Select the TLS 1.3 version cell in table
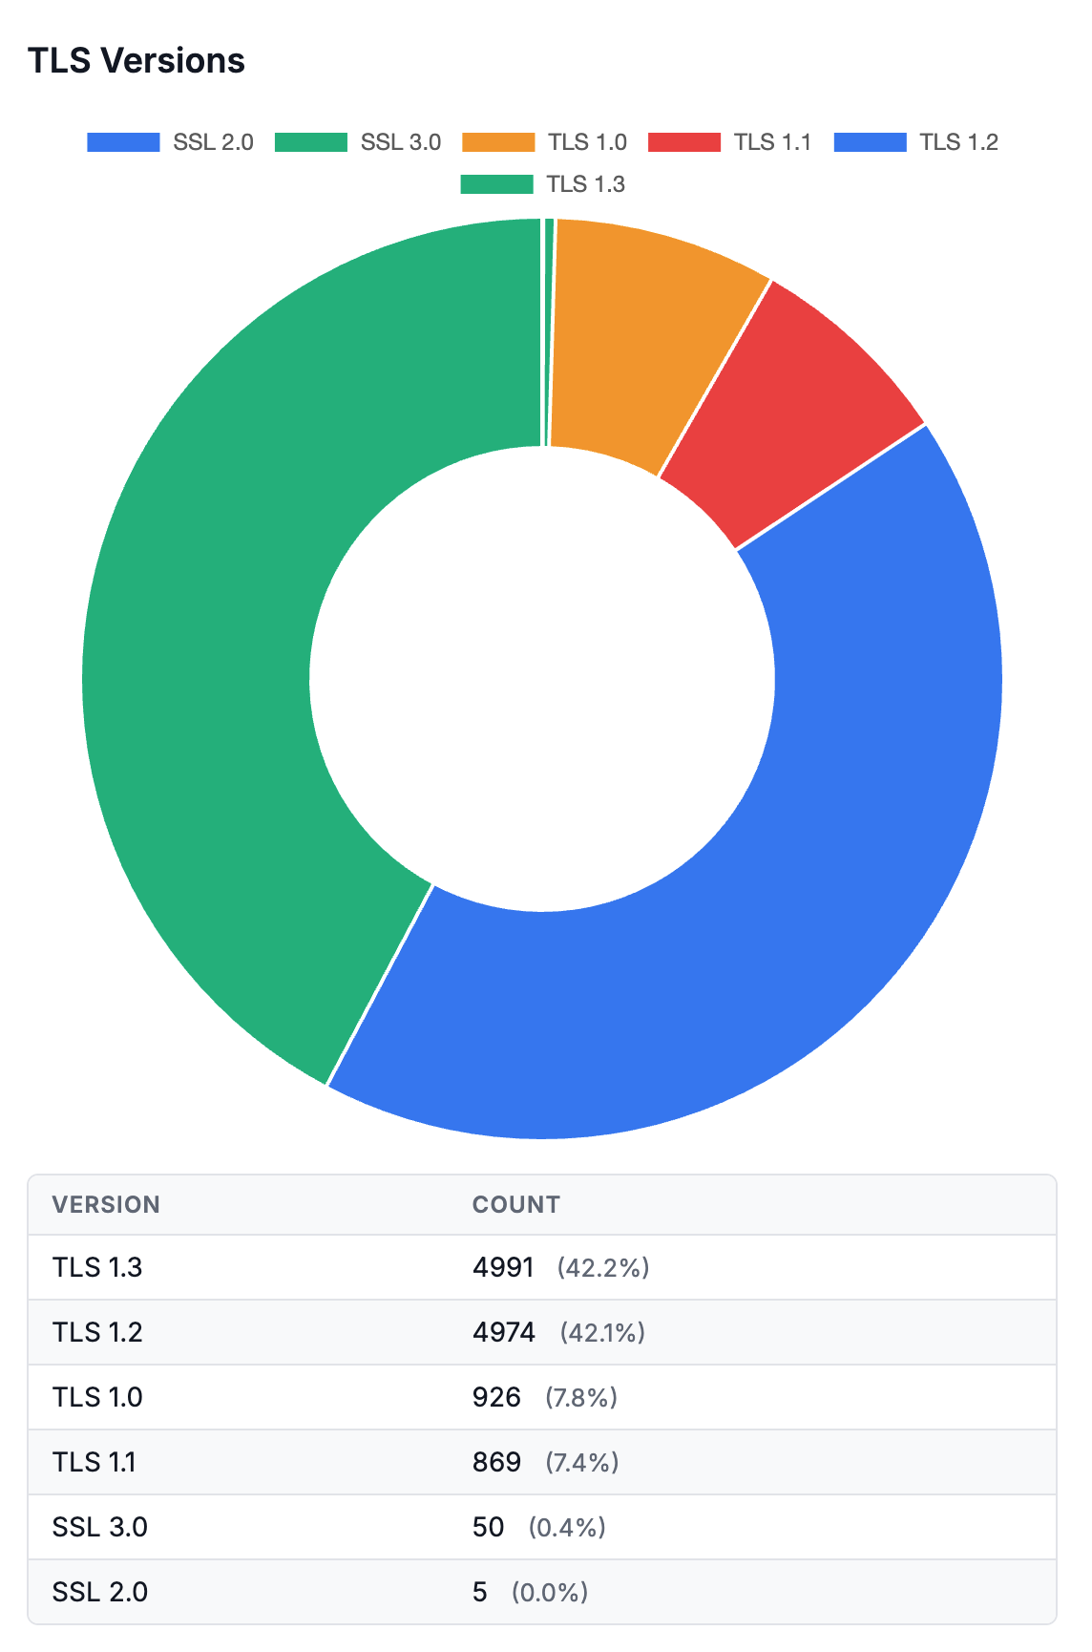The image size is (1092, 1652). coord(97,1267)
